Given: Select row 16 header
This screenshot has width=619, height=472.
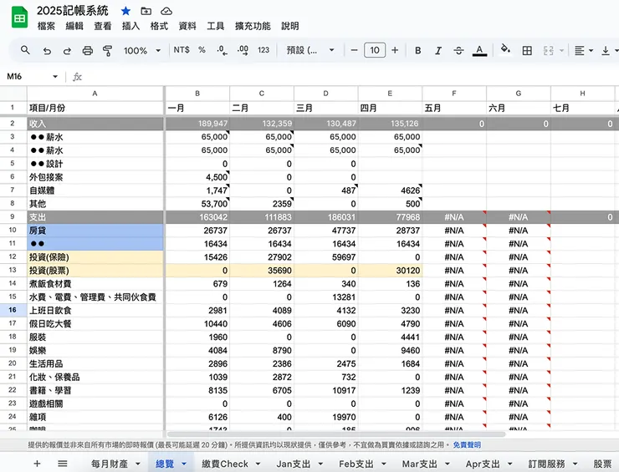Looking at the screenshot, I should (13, 310).
